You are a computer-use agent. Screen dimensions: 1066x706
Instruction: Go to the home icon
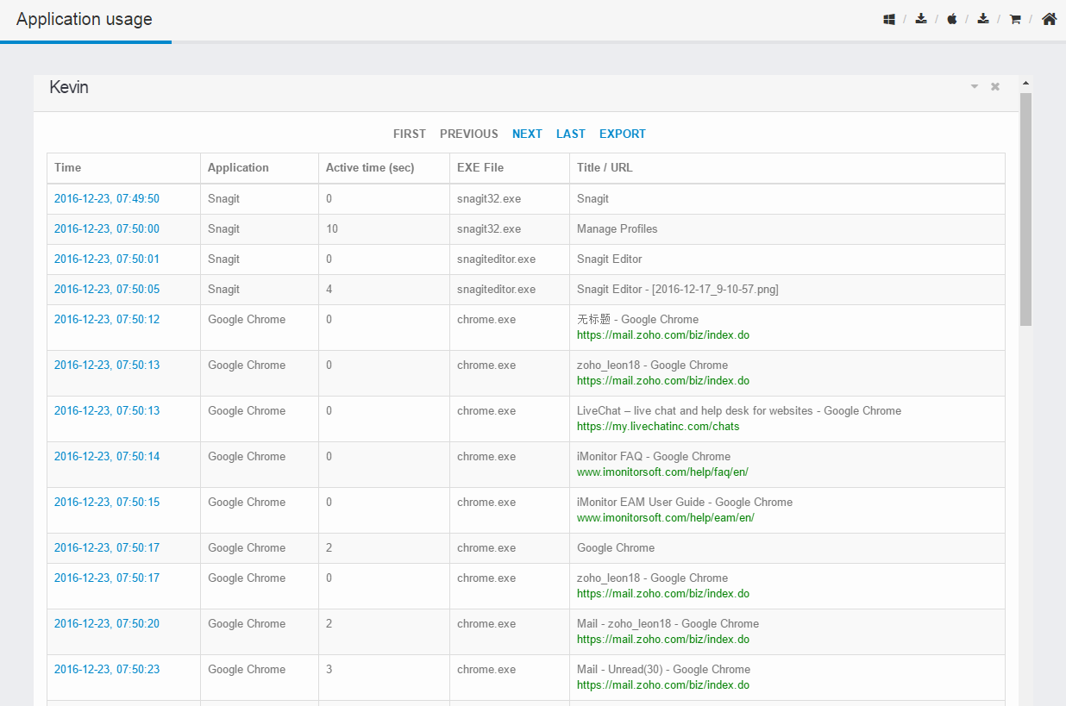point(1049,19)
